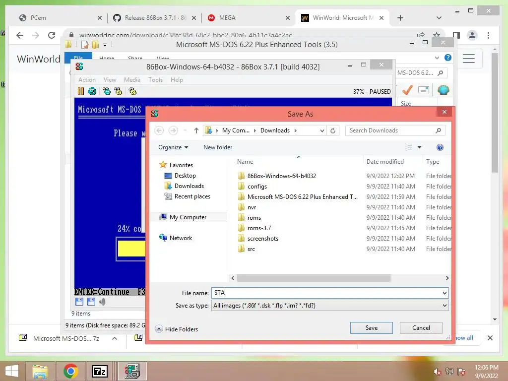
Task: Open 86Box View menu
Action: (x=110, y=80)
